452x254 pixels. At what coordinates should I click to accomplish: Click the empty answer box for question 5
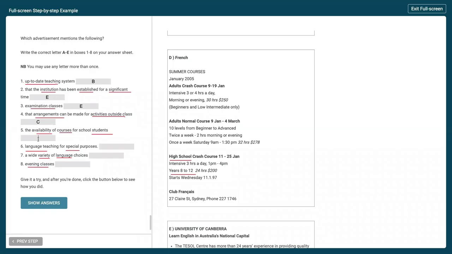[38, 138]
